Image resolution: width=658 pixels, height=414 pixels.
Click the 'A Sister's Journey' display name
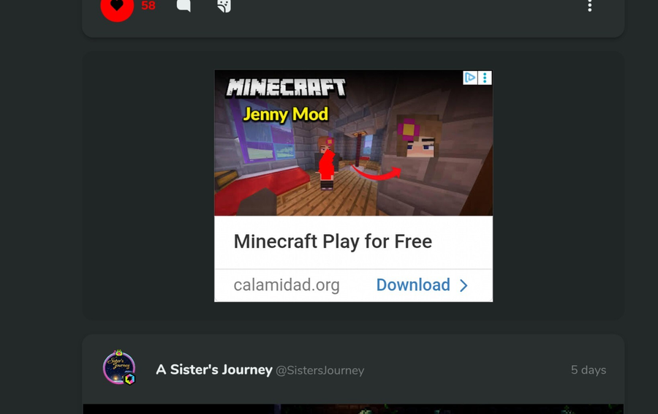[214, 369]
